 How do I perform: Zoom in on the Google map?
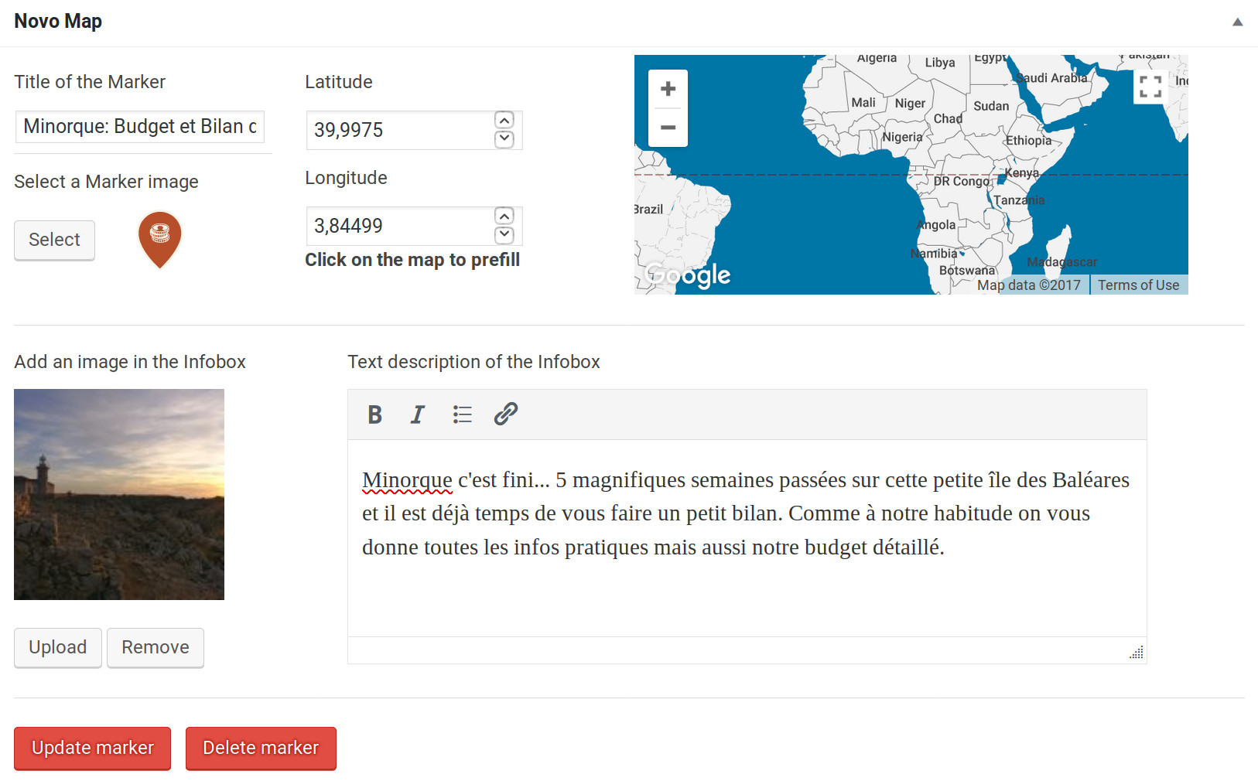(668, 89)
